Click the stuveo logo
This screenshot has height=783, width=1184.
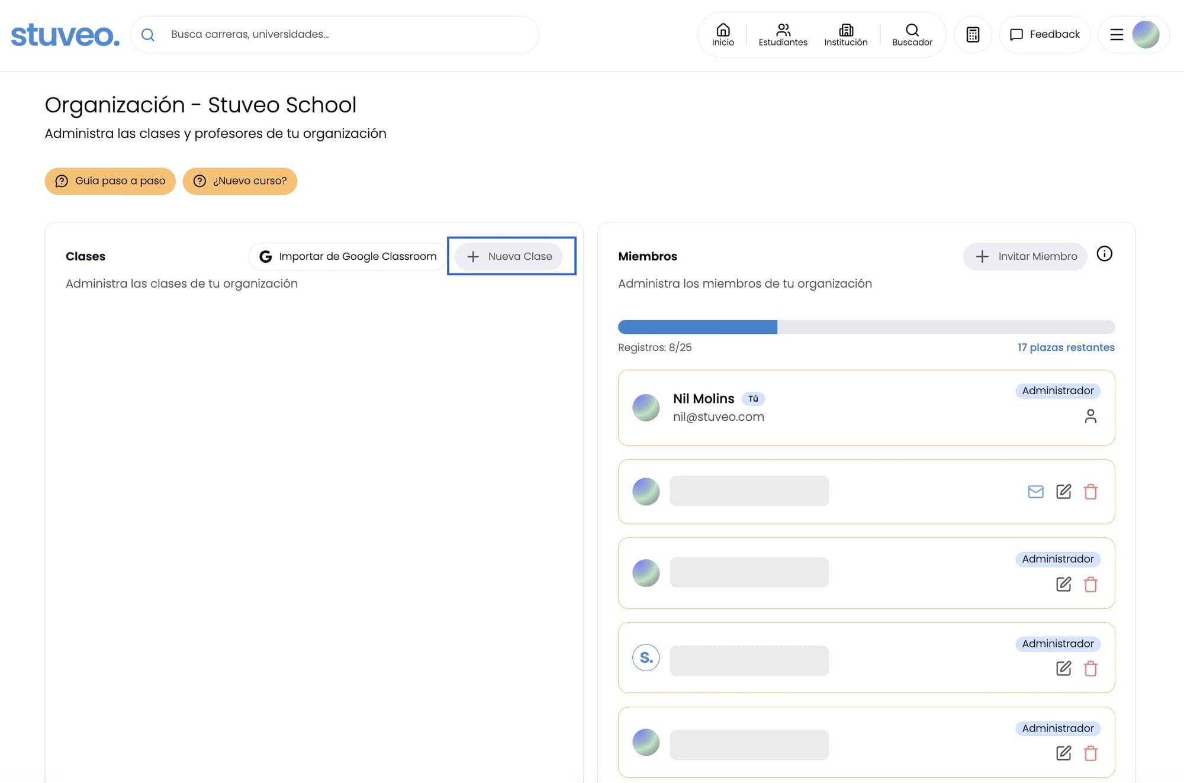[x=65, y=35]
